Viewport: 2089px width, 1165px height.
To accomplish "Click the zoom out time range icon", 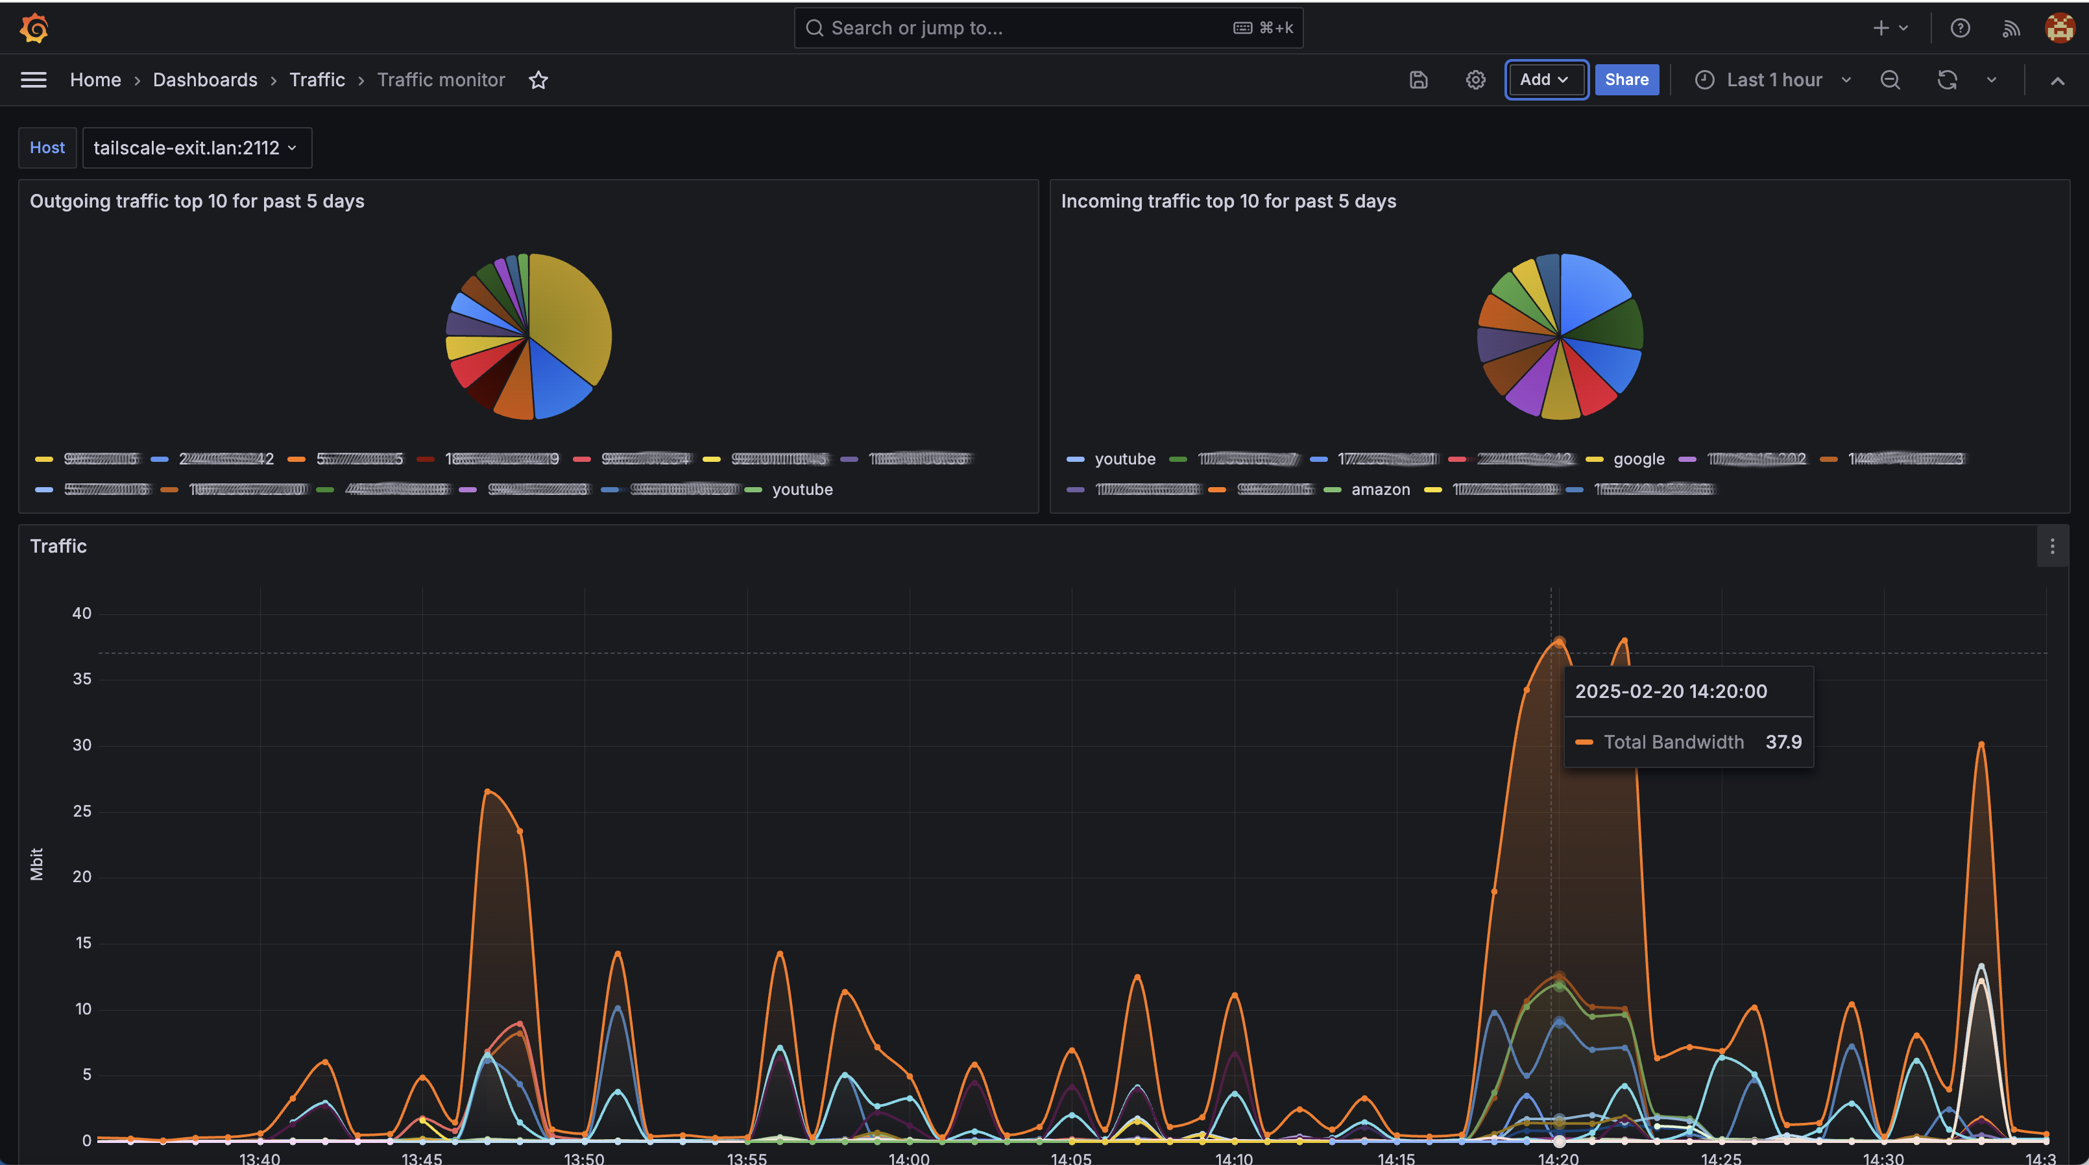I will click(x=1890, y=79).
